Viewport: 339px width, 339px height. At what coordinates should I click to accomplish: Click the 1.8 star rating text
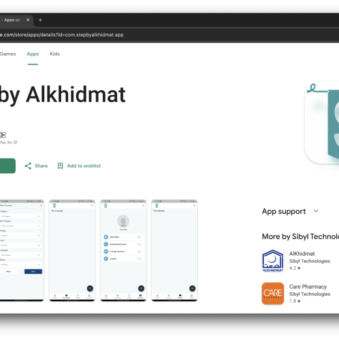pos(295,301)
